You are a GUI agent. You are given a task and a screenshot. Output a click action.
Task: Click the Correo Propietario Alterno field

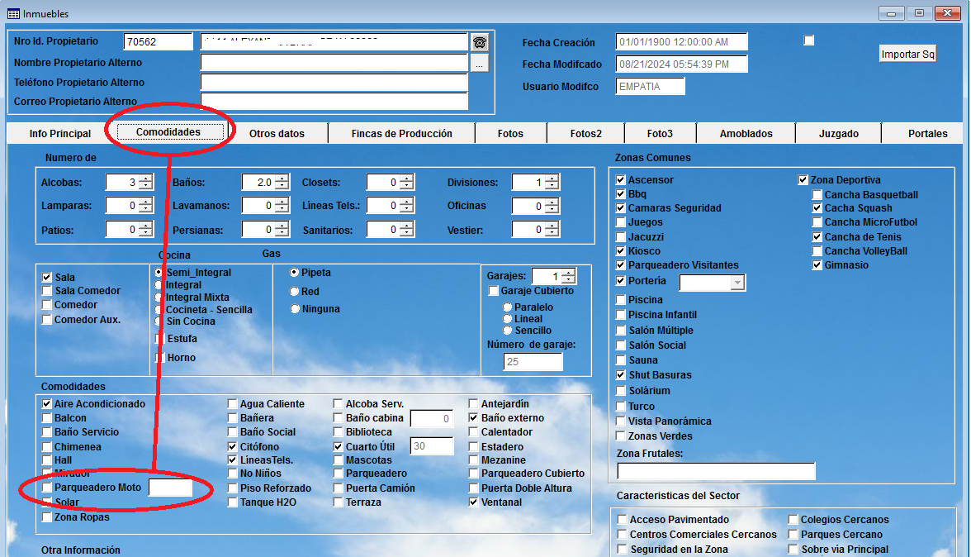coord(334,101)
